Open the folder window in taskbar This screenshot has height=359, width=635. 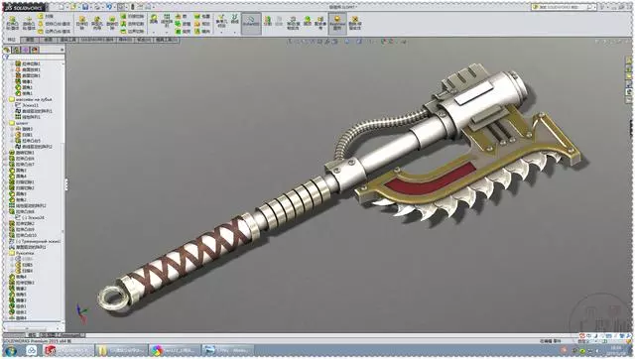click(x=122, y=350)
